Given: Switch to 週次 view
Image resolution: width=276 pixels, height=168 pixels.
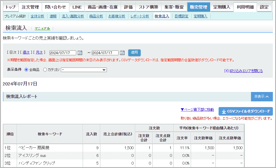Looking at the screenshot, I should [x=26, y=52].
